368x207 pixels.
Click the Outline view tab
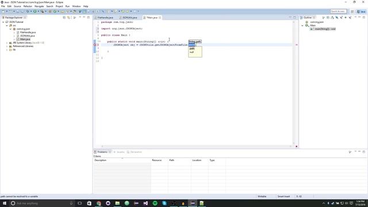coord(308,18)
